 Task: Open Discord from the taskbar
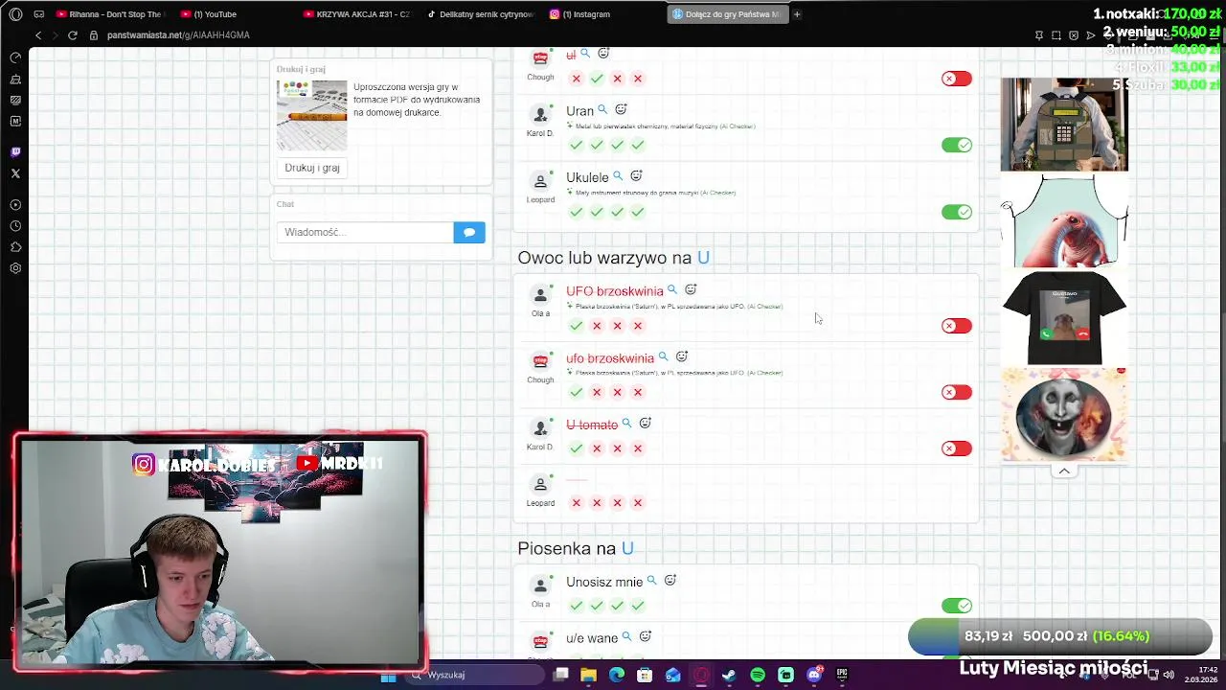(x=814, y=676)
